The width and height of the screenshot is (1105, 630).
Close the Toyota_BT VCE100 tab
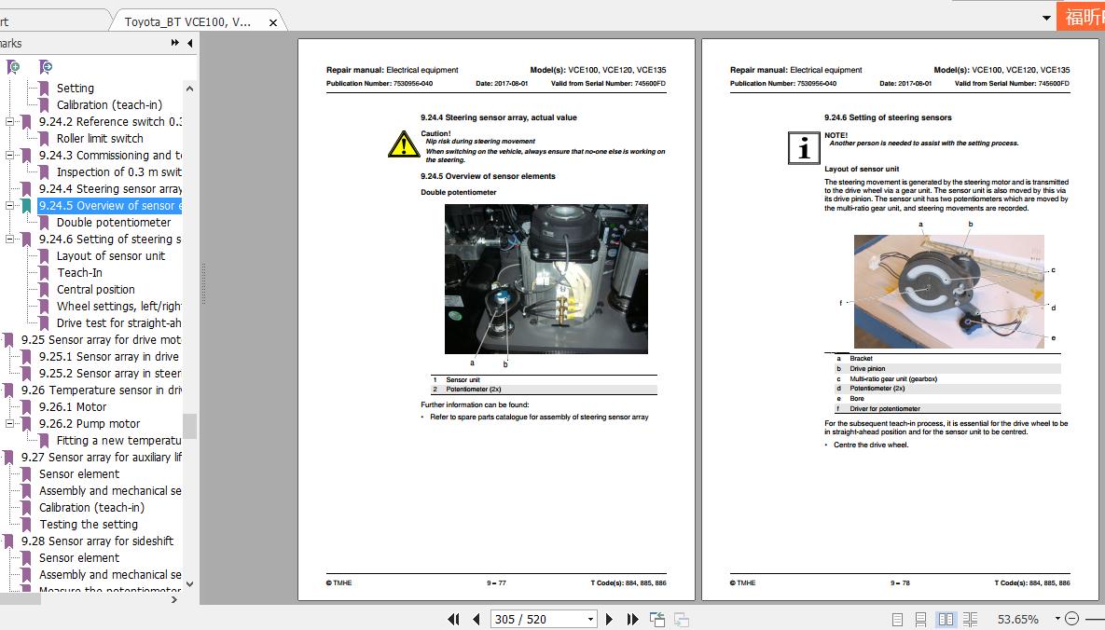[x=272, y=22]
